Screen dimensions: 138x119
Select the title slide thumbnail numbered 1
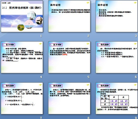(22, 16)
